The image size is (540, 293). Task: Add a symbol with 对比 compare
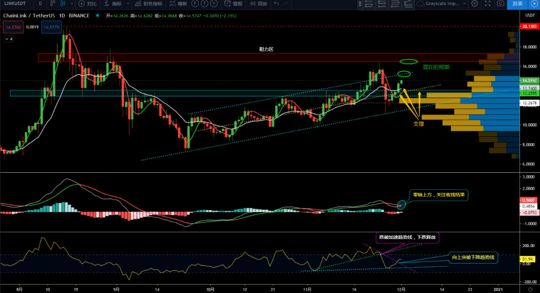87,3
